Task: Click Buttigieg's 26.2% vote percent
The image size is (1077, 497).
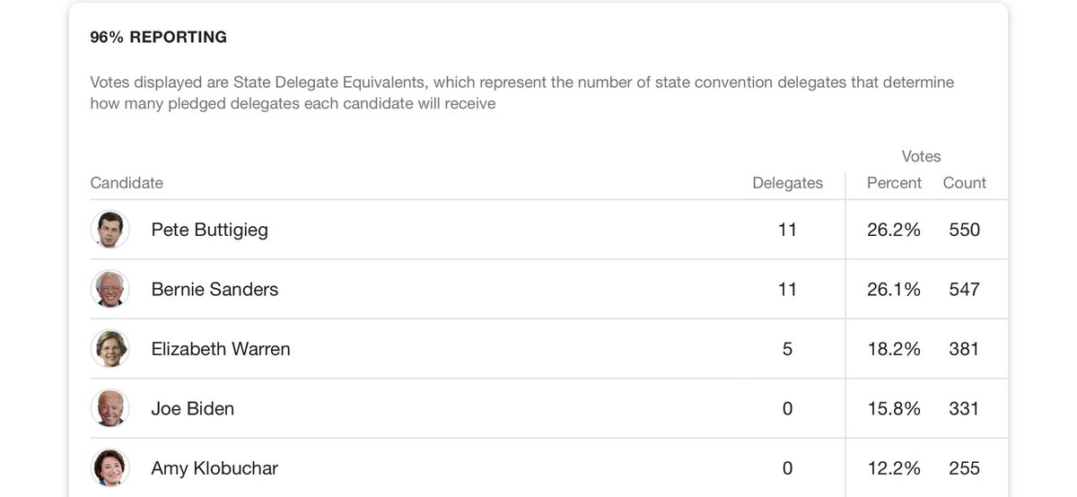Action: (894, 230)
